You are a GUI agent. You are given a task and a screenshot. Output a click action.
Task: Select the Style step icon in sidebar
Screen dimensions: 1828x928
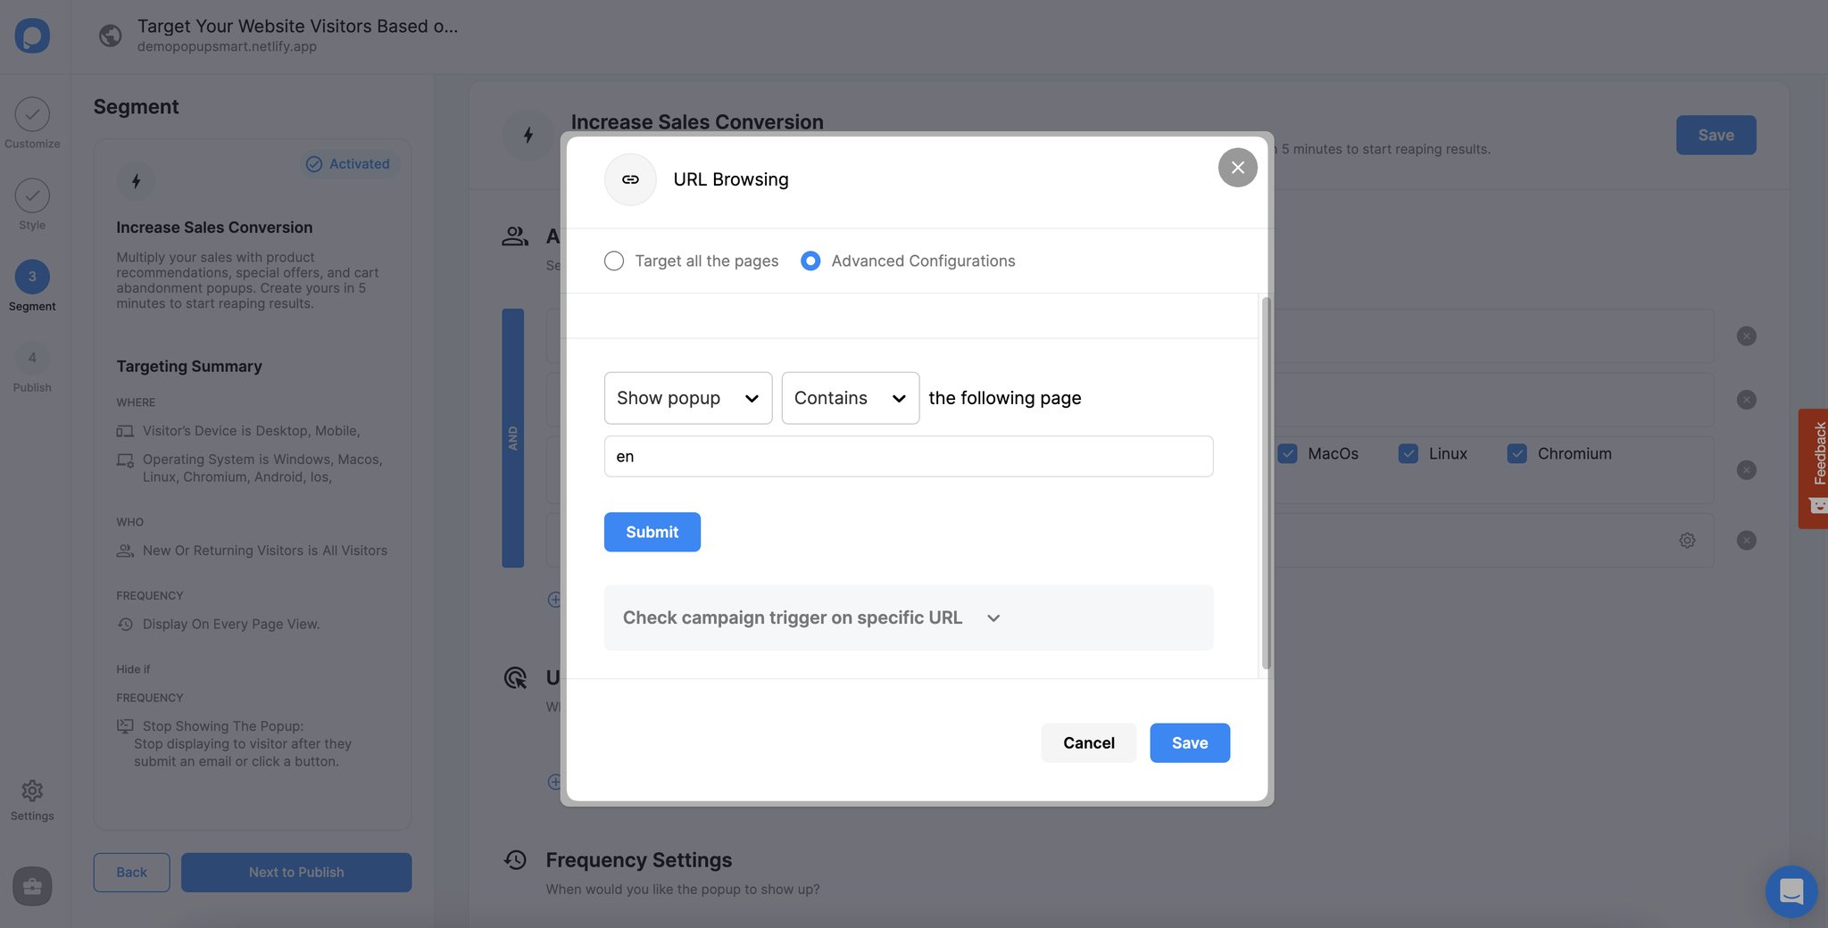(x=32, y=195)
